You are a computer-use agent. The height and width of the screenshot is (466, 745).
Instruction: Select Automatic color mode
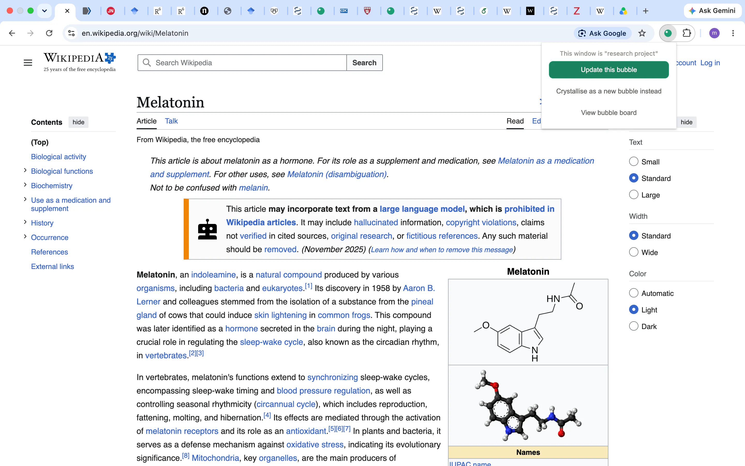[634, 293]
